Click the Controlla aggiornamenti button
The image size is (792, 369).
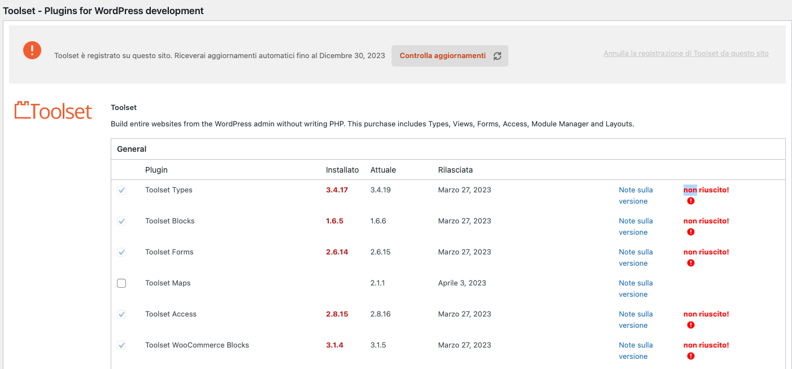coord(450,56)
